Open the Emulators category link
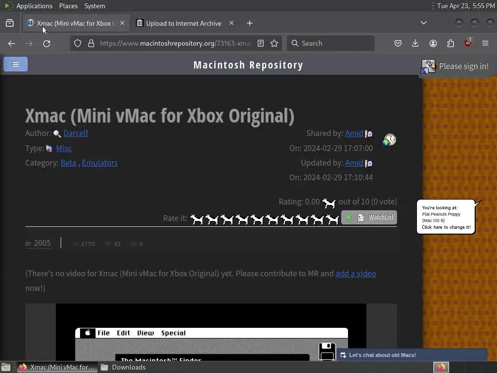 (x=100, y=163)
